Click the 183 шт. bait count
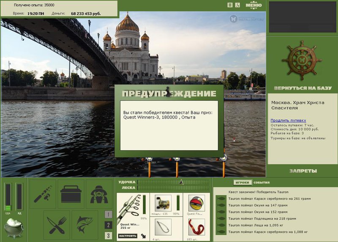The image size is (338, 242). click(x=192, y=239)
